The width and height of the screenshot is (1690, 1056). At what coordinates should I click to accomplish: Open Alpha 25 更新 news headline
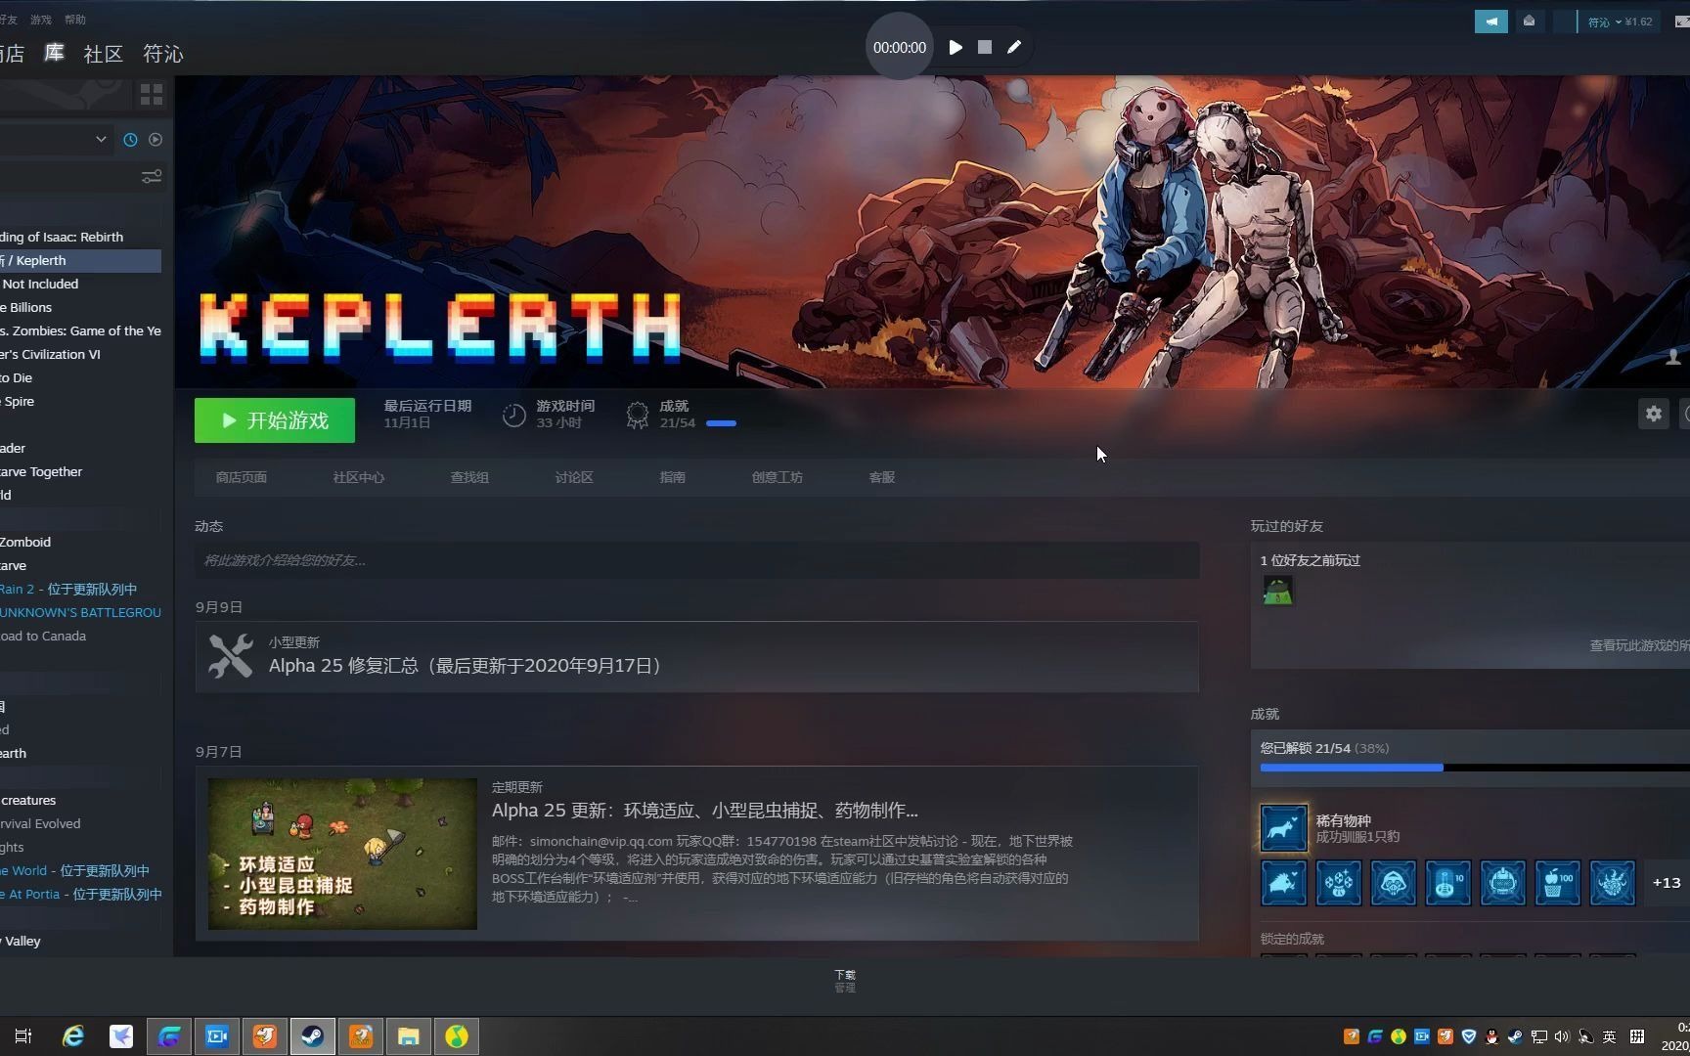(x=704, y=811)
